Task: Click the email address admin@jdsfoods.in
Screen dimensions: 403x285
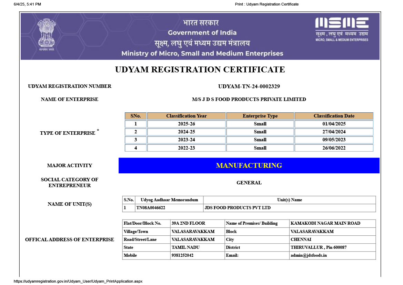Action: pos(309,255)
